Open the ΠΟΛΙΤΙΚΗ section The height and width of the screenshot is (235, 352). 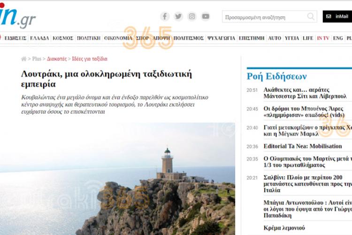[89, 38]
